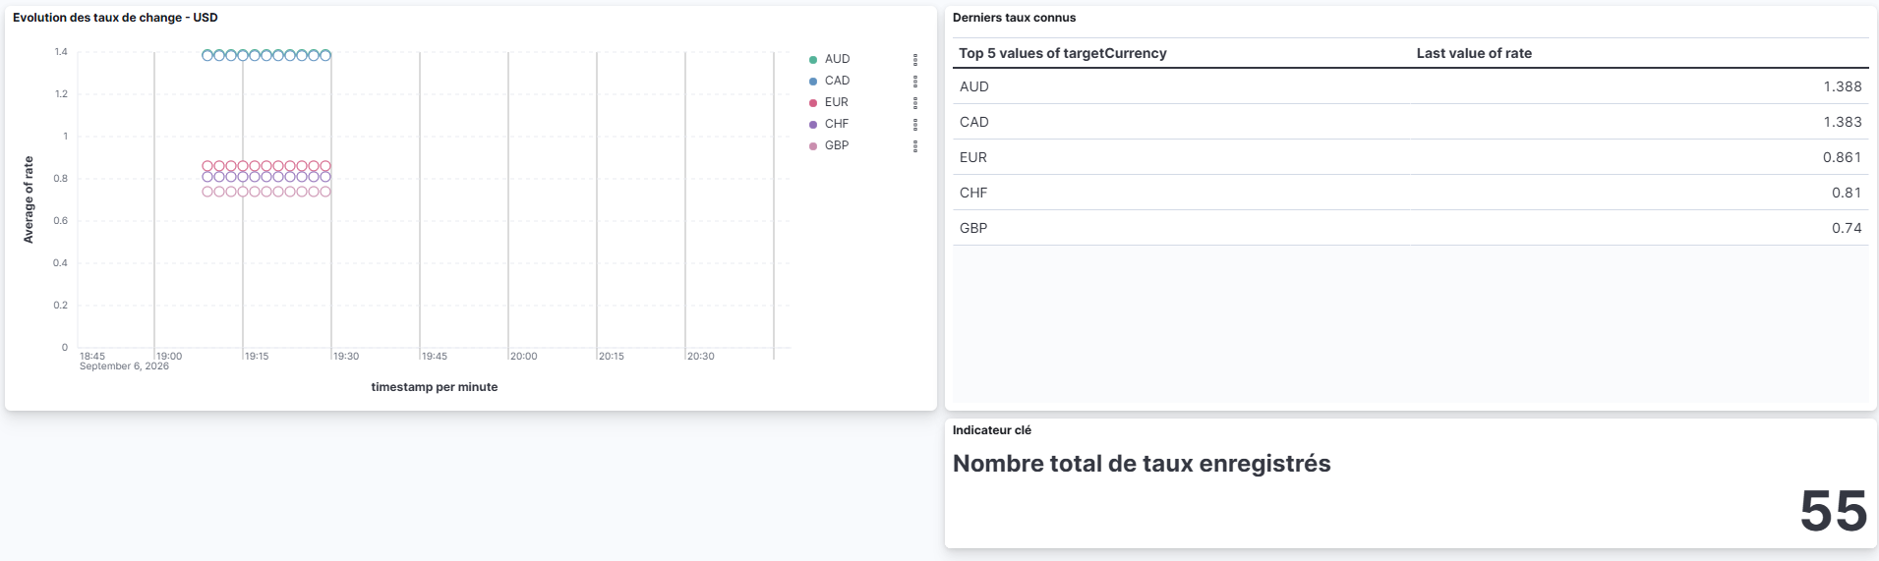Open options menu for AUD legend entry

915,60
